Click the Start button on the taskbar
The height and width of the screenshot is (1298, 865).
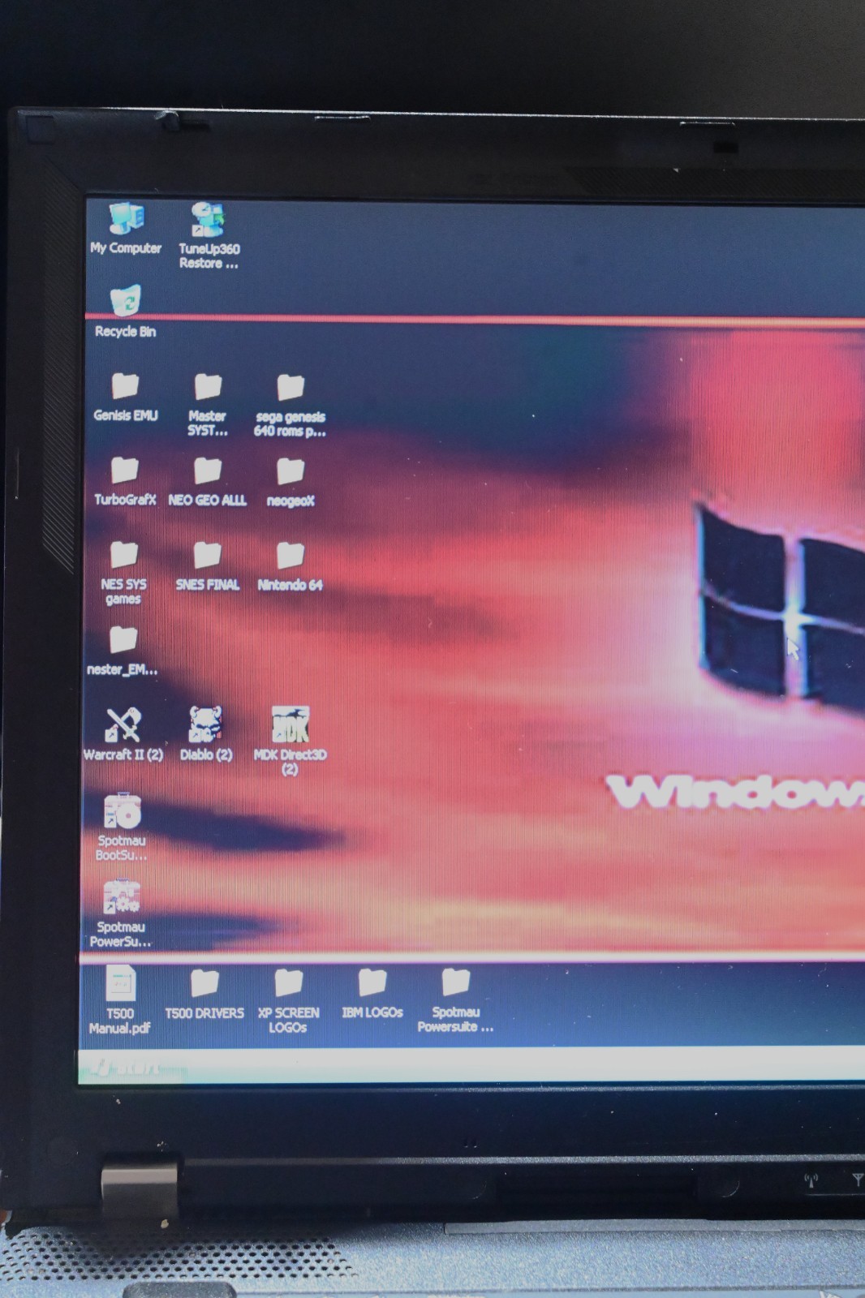(x=130, y=1068)
